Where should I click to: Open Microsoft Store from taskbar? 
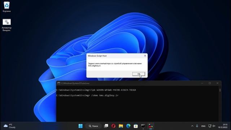(136, 126)
